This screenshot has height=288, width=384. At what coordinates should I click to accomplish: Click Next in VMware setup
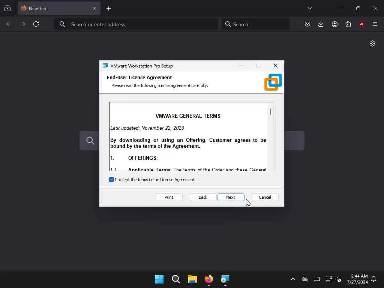(x=231, y=197)
